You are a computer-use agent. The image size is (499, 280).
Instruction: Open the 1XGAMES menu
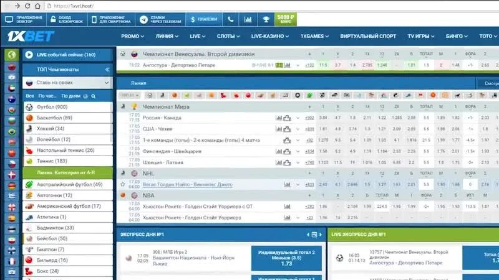click(x=314, y=36)
